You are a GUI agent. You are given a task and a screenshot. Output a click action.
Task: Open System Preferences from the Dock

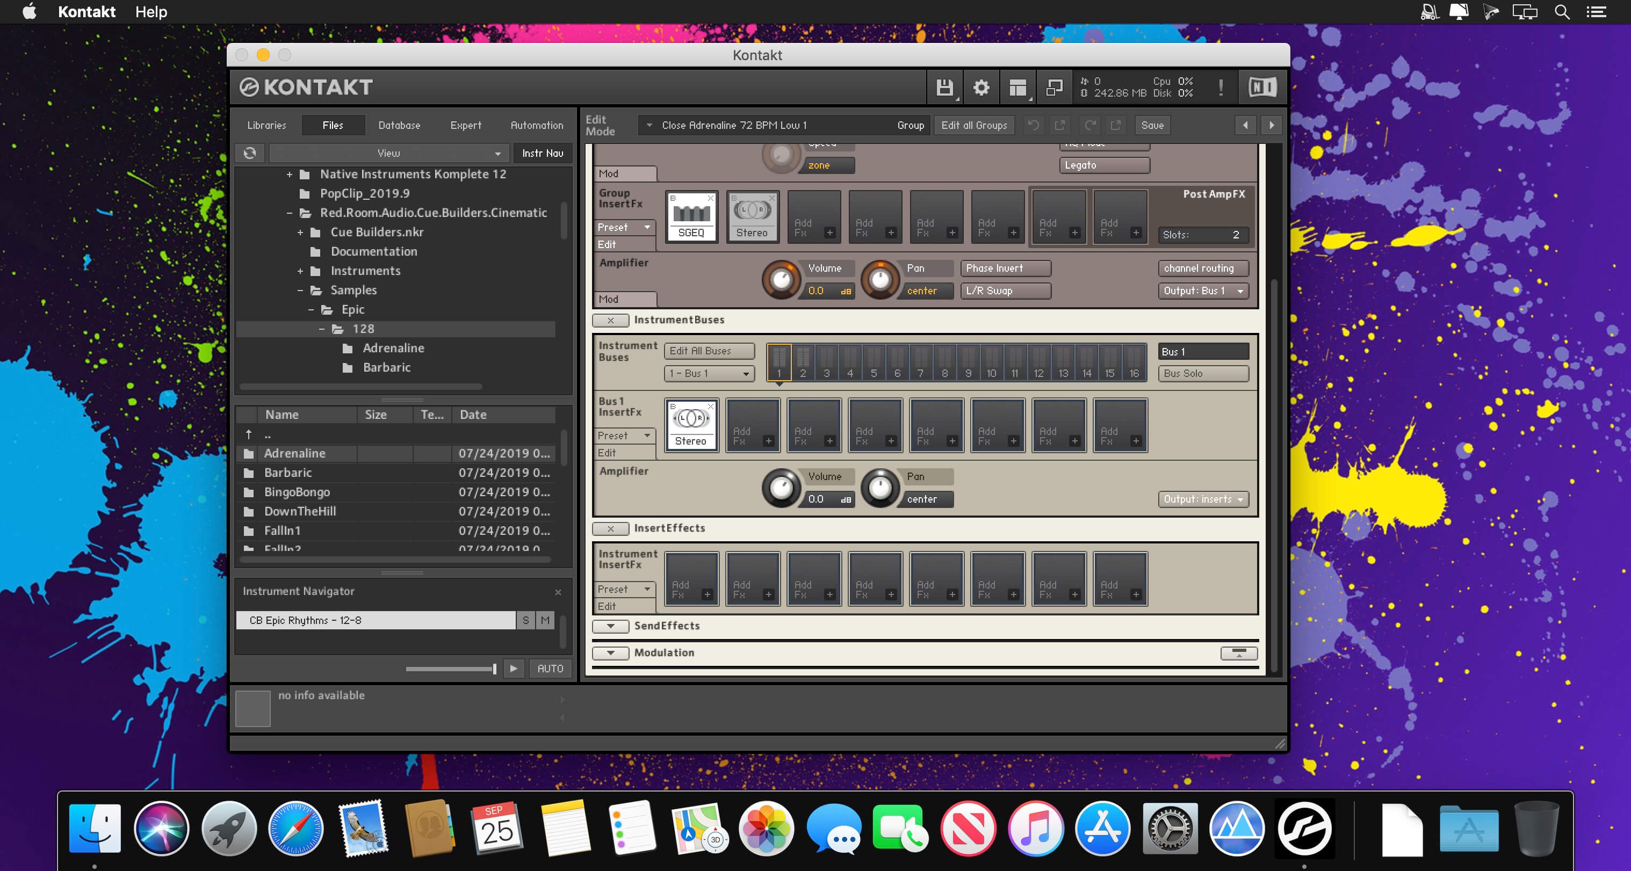(x=1170, y=829)
